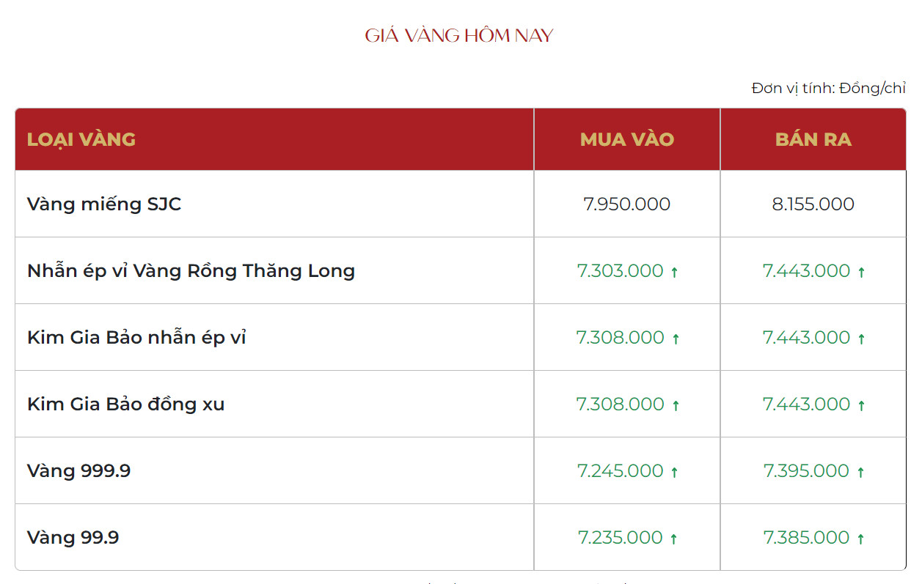Click up arrow beside 7.395.000 price
Image resolution: width=922 pixels, height=584 pixels.
pyautogui.click(x=860, y=472)
